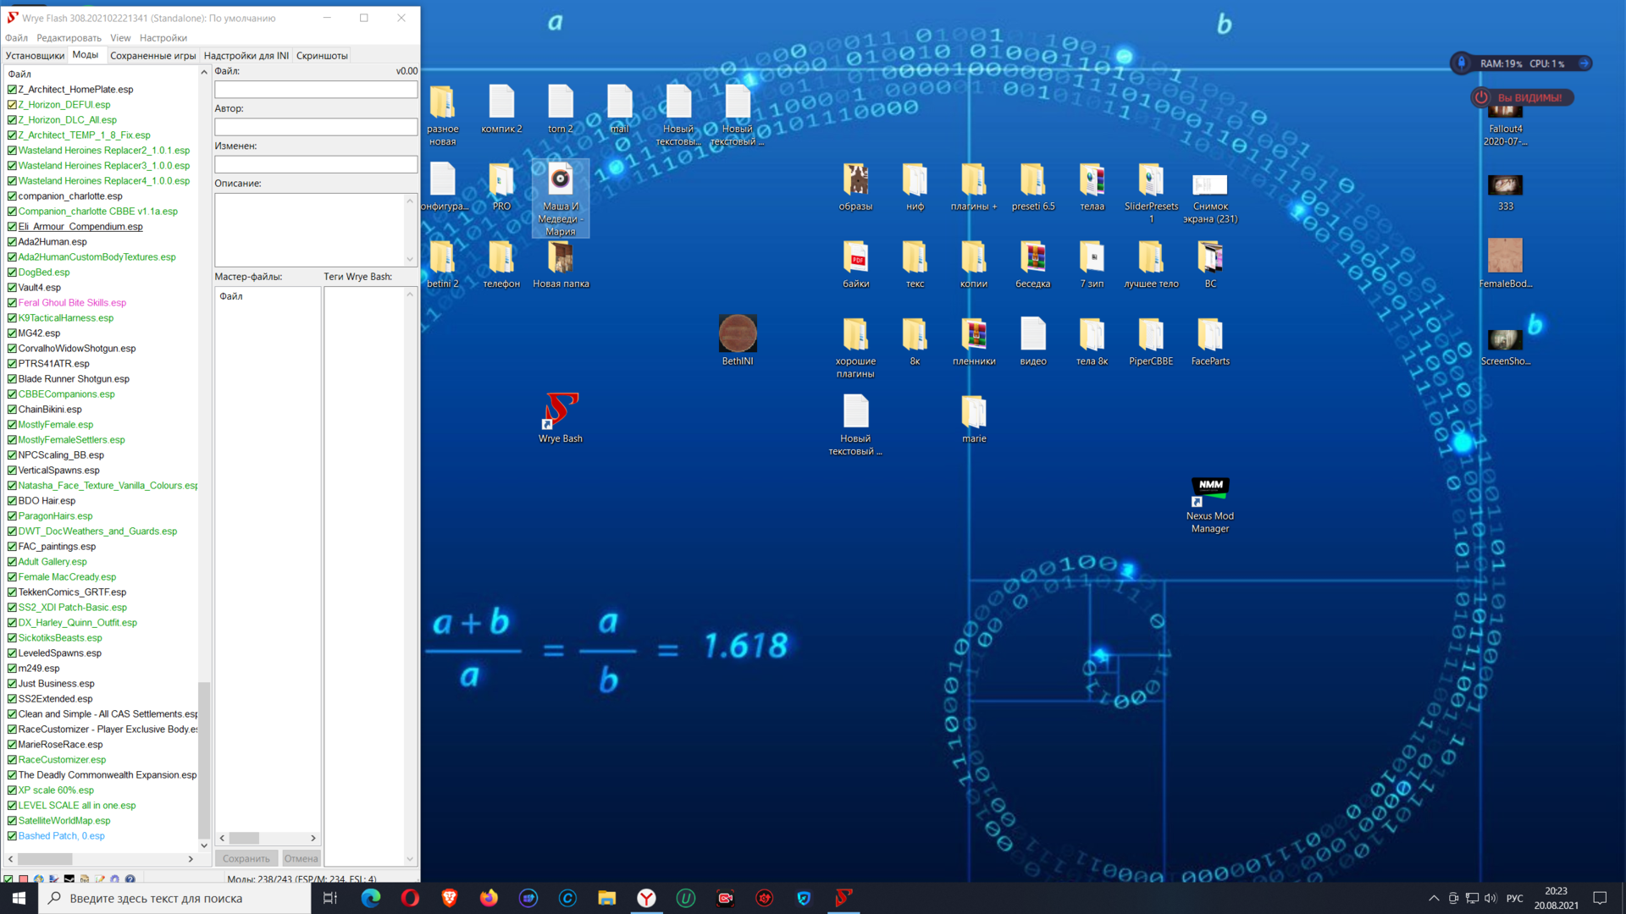1626x914 pixels.
Task: Click the settings gear icon in status bar
Action: [115, 879]
